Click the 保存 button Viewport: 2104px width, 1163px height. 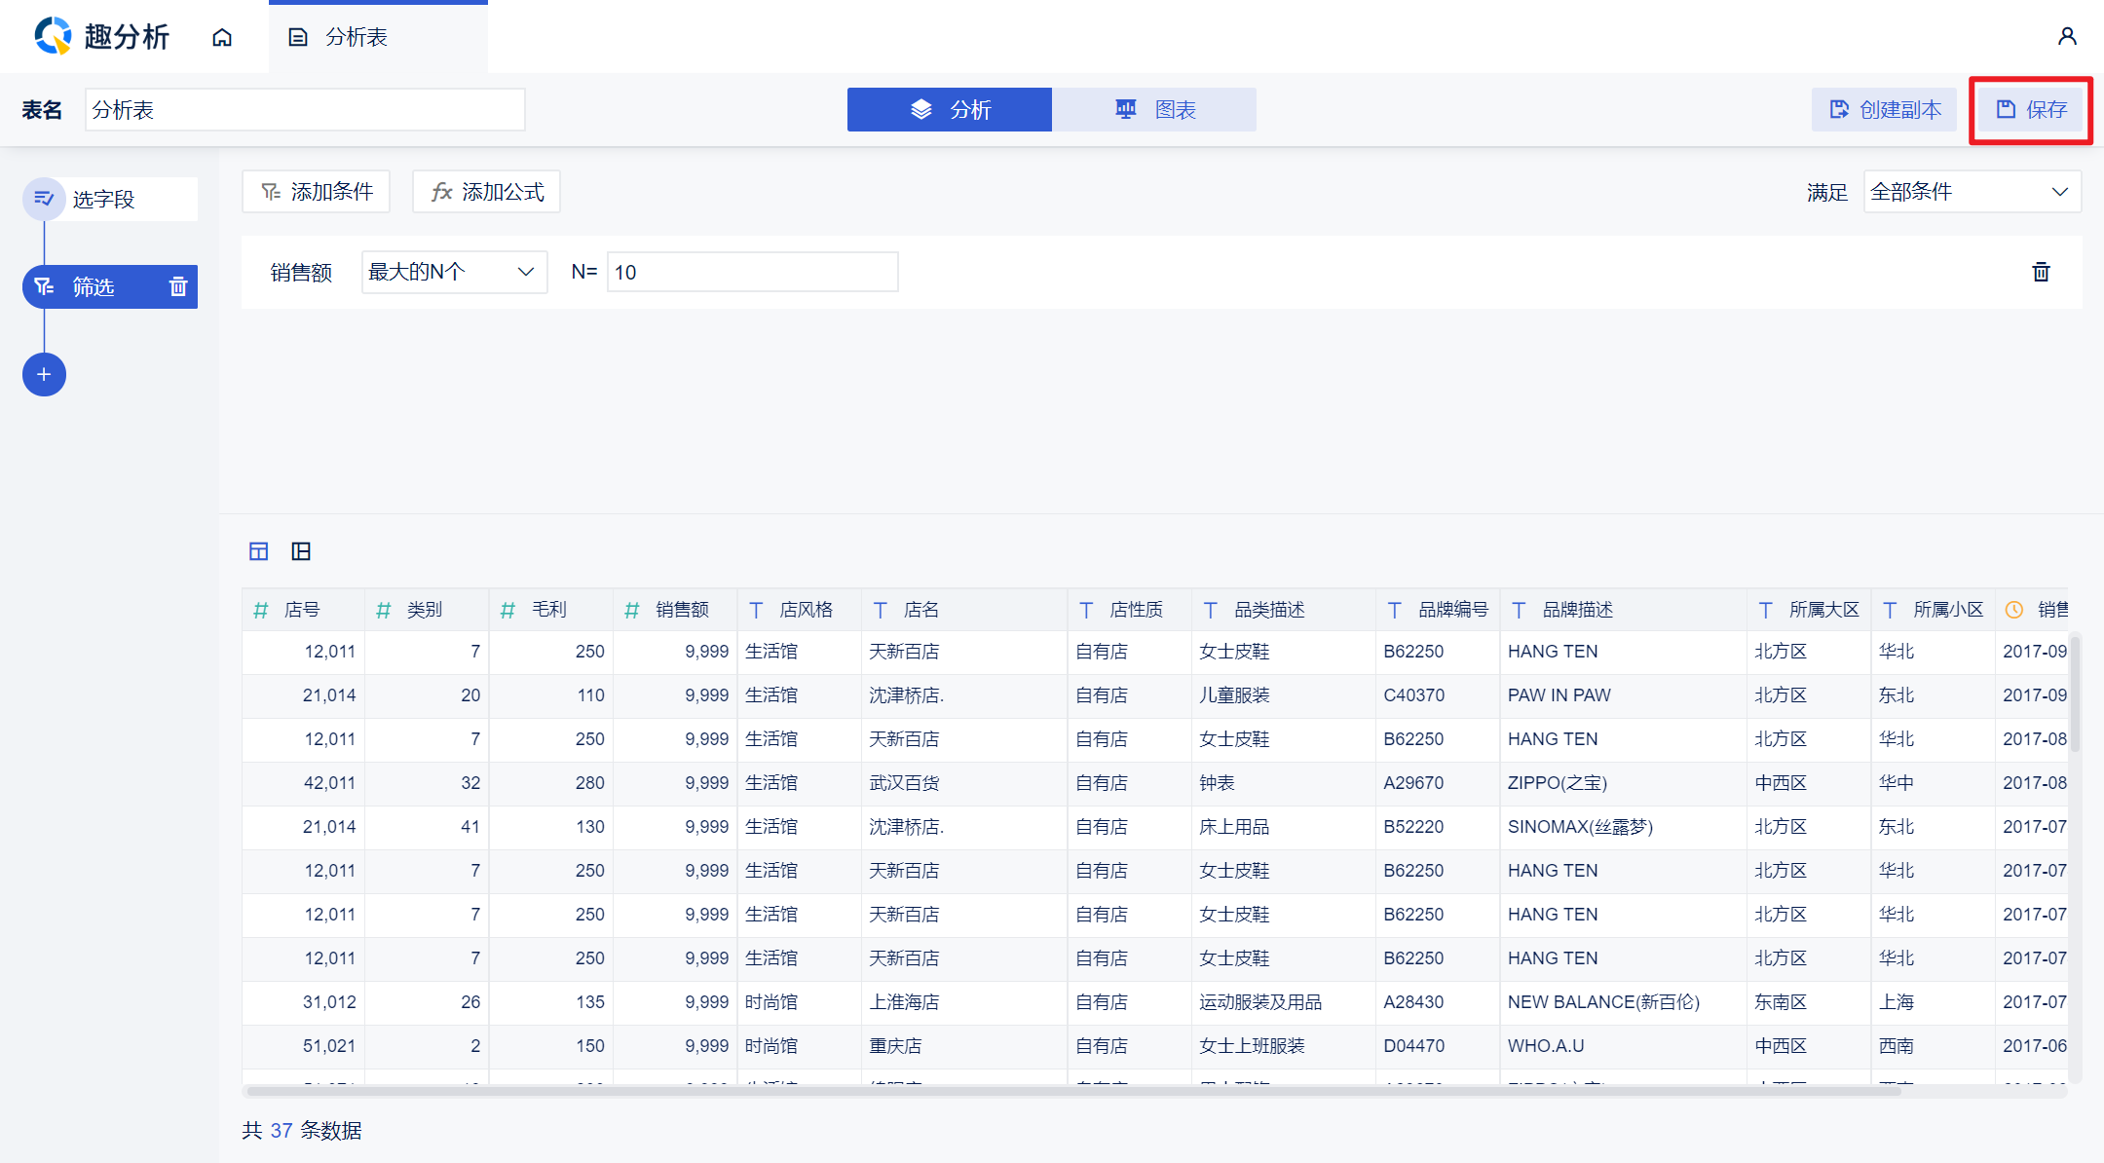point(2031,109)
